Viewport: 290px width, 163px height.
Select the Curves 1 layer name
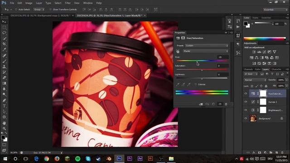tap(273, 102)
